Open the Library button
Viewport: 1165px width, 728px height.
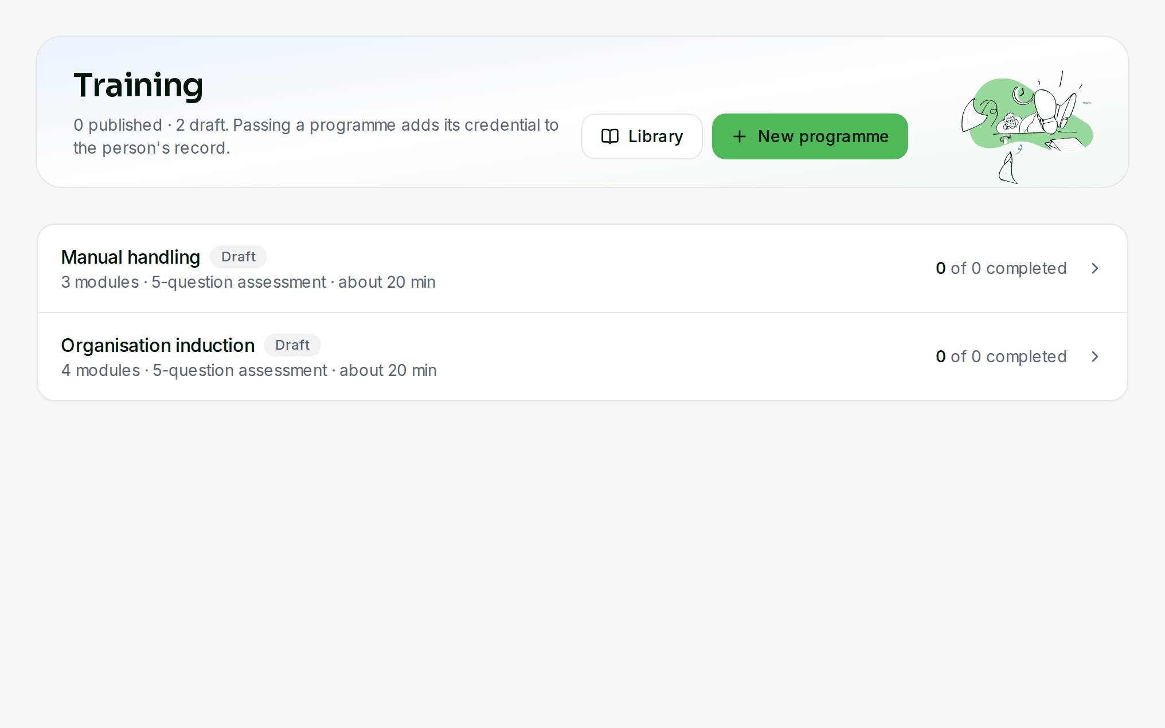642,136
